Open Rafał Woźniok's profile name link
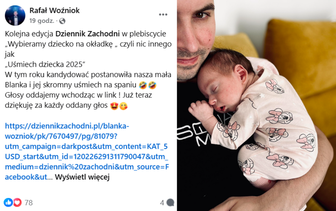 coord(54,10)
